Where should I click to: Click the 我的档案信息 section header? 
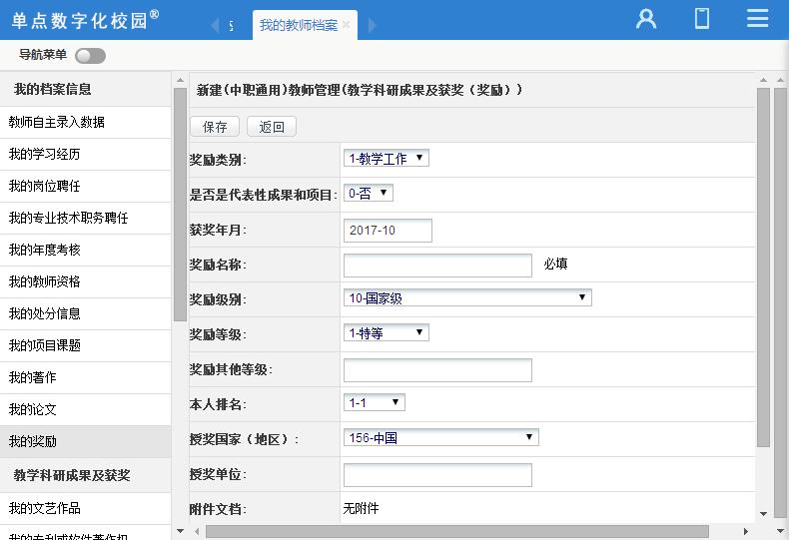point(86,89)
